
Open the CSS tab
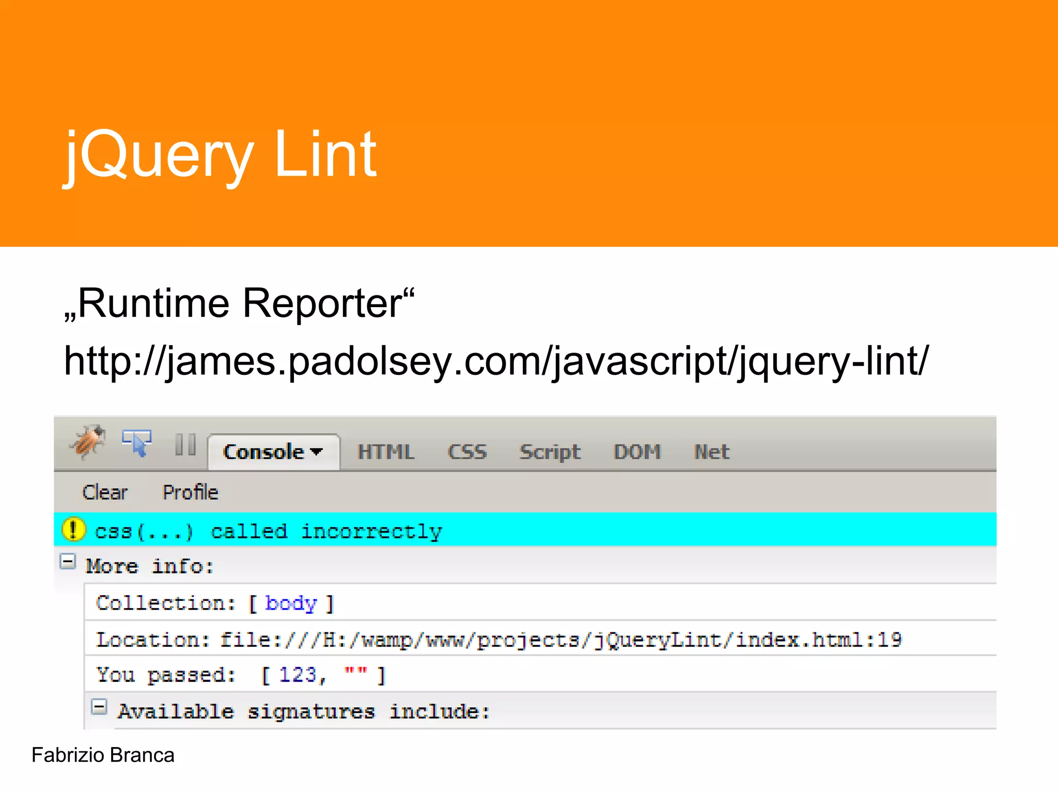(x=467, y=452)
